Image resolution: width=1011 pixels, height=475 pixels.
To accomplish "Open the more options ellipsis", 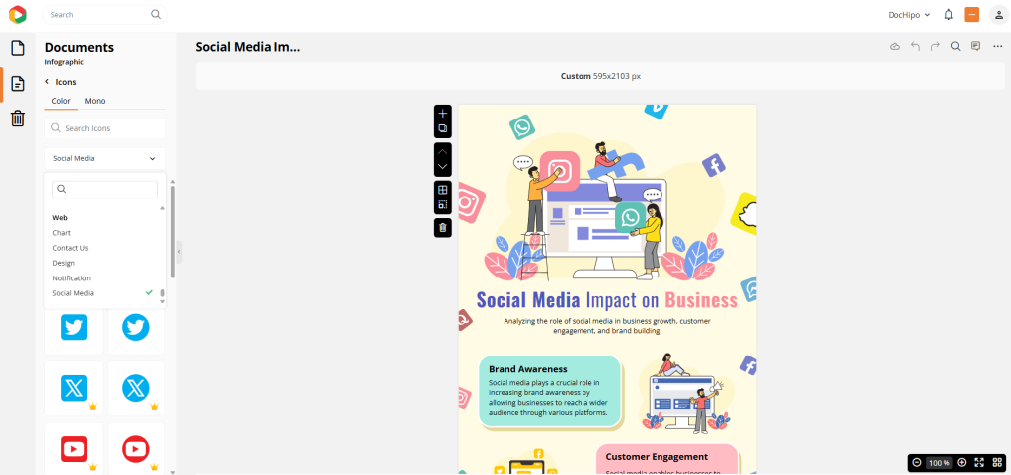I will click(x=997, y=47).
